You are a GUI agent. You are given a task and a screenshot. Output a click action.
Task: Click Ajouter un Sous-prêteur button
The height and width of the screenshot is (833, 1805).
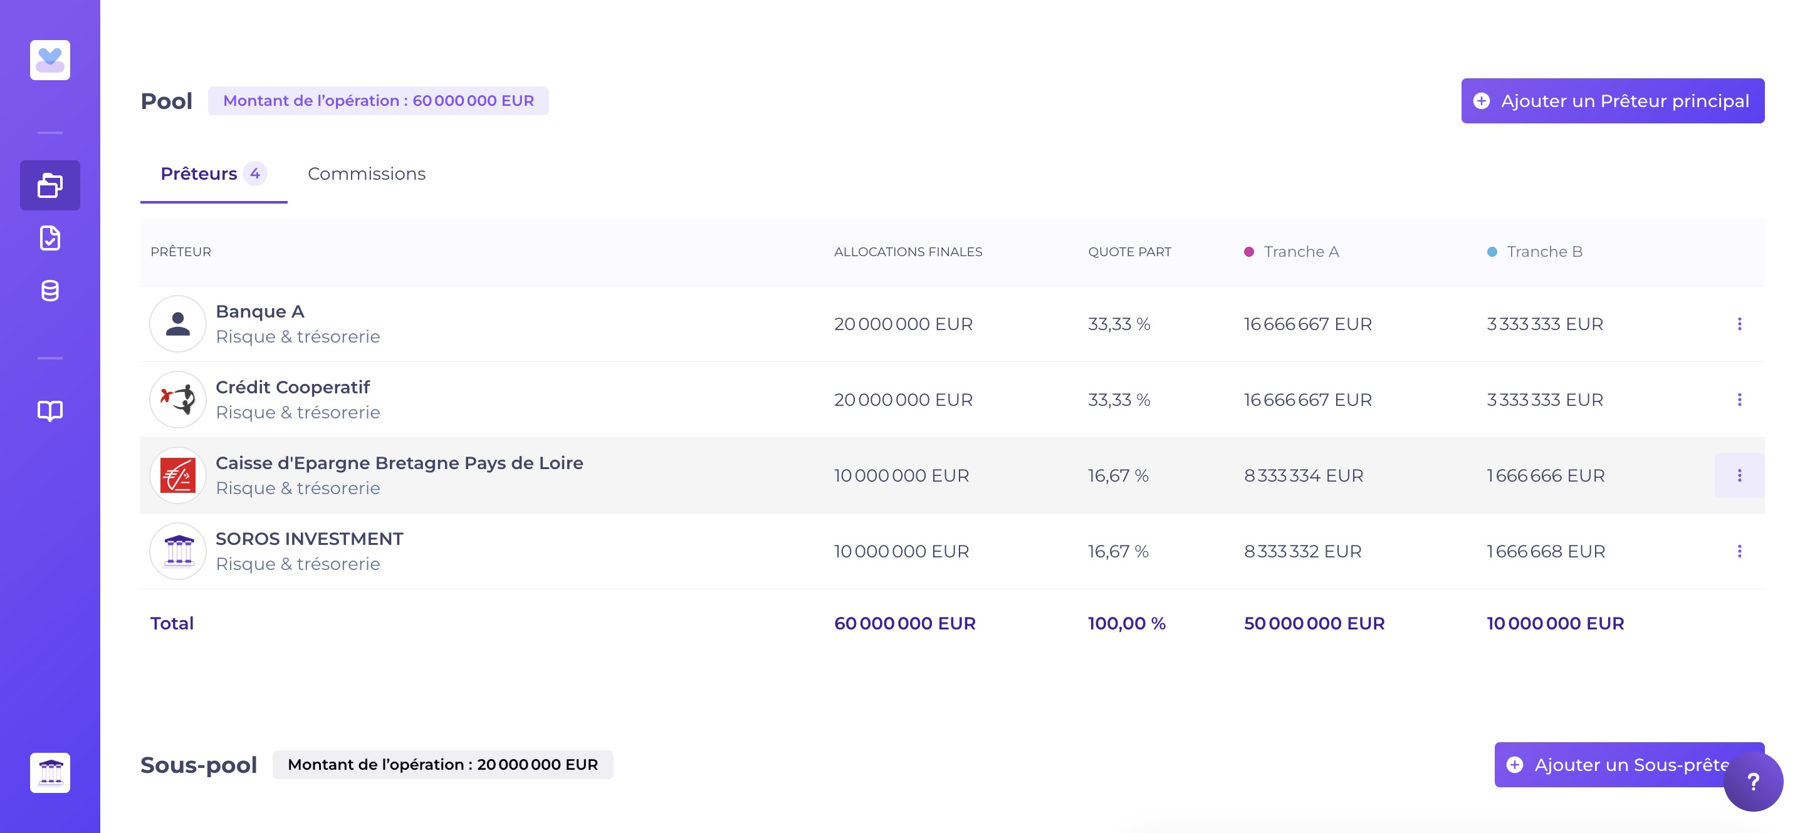pyautogui.click(x=1611, y=764)
